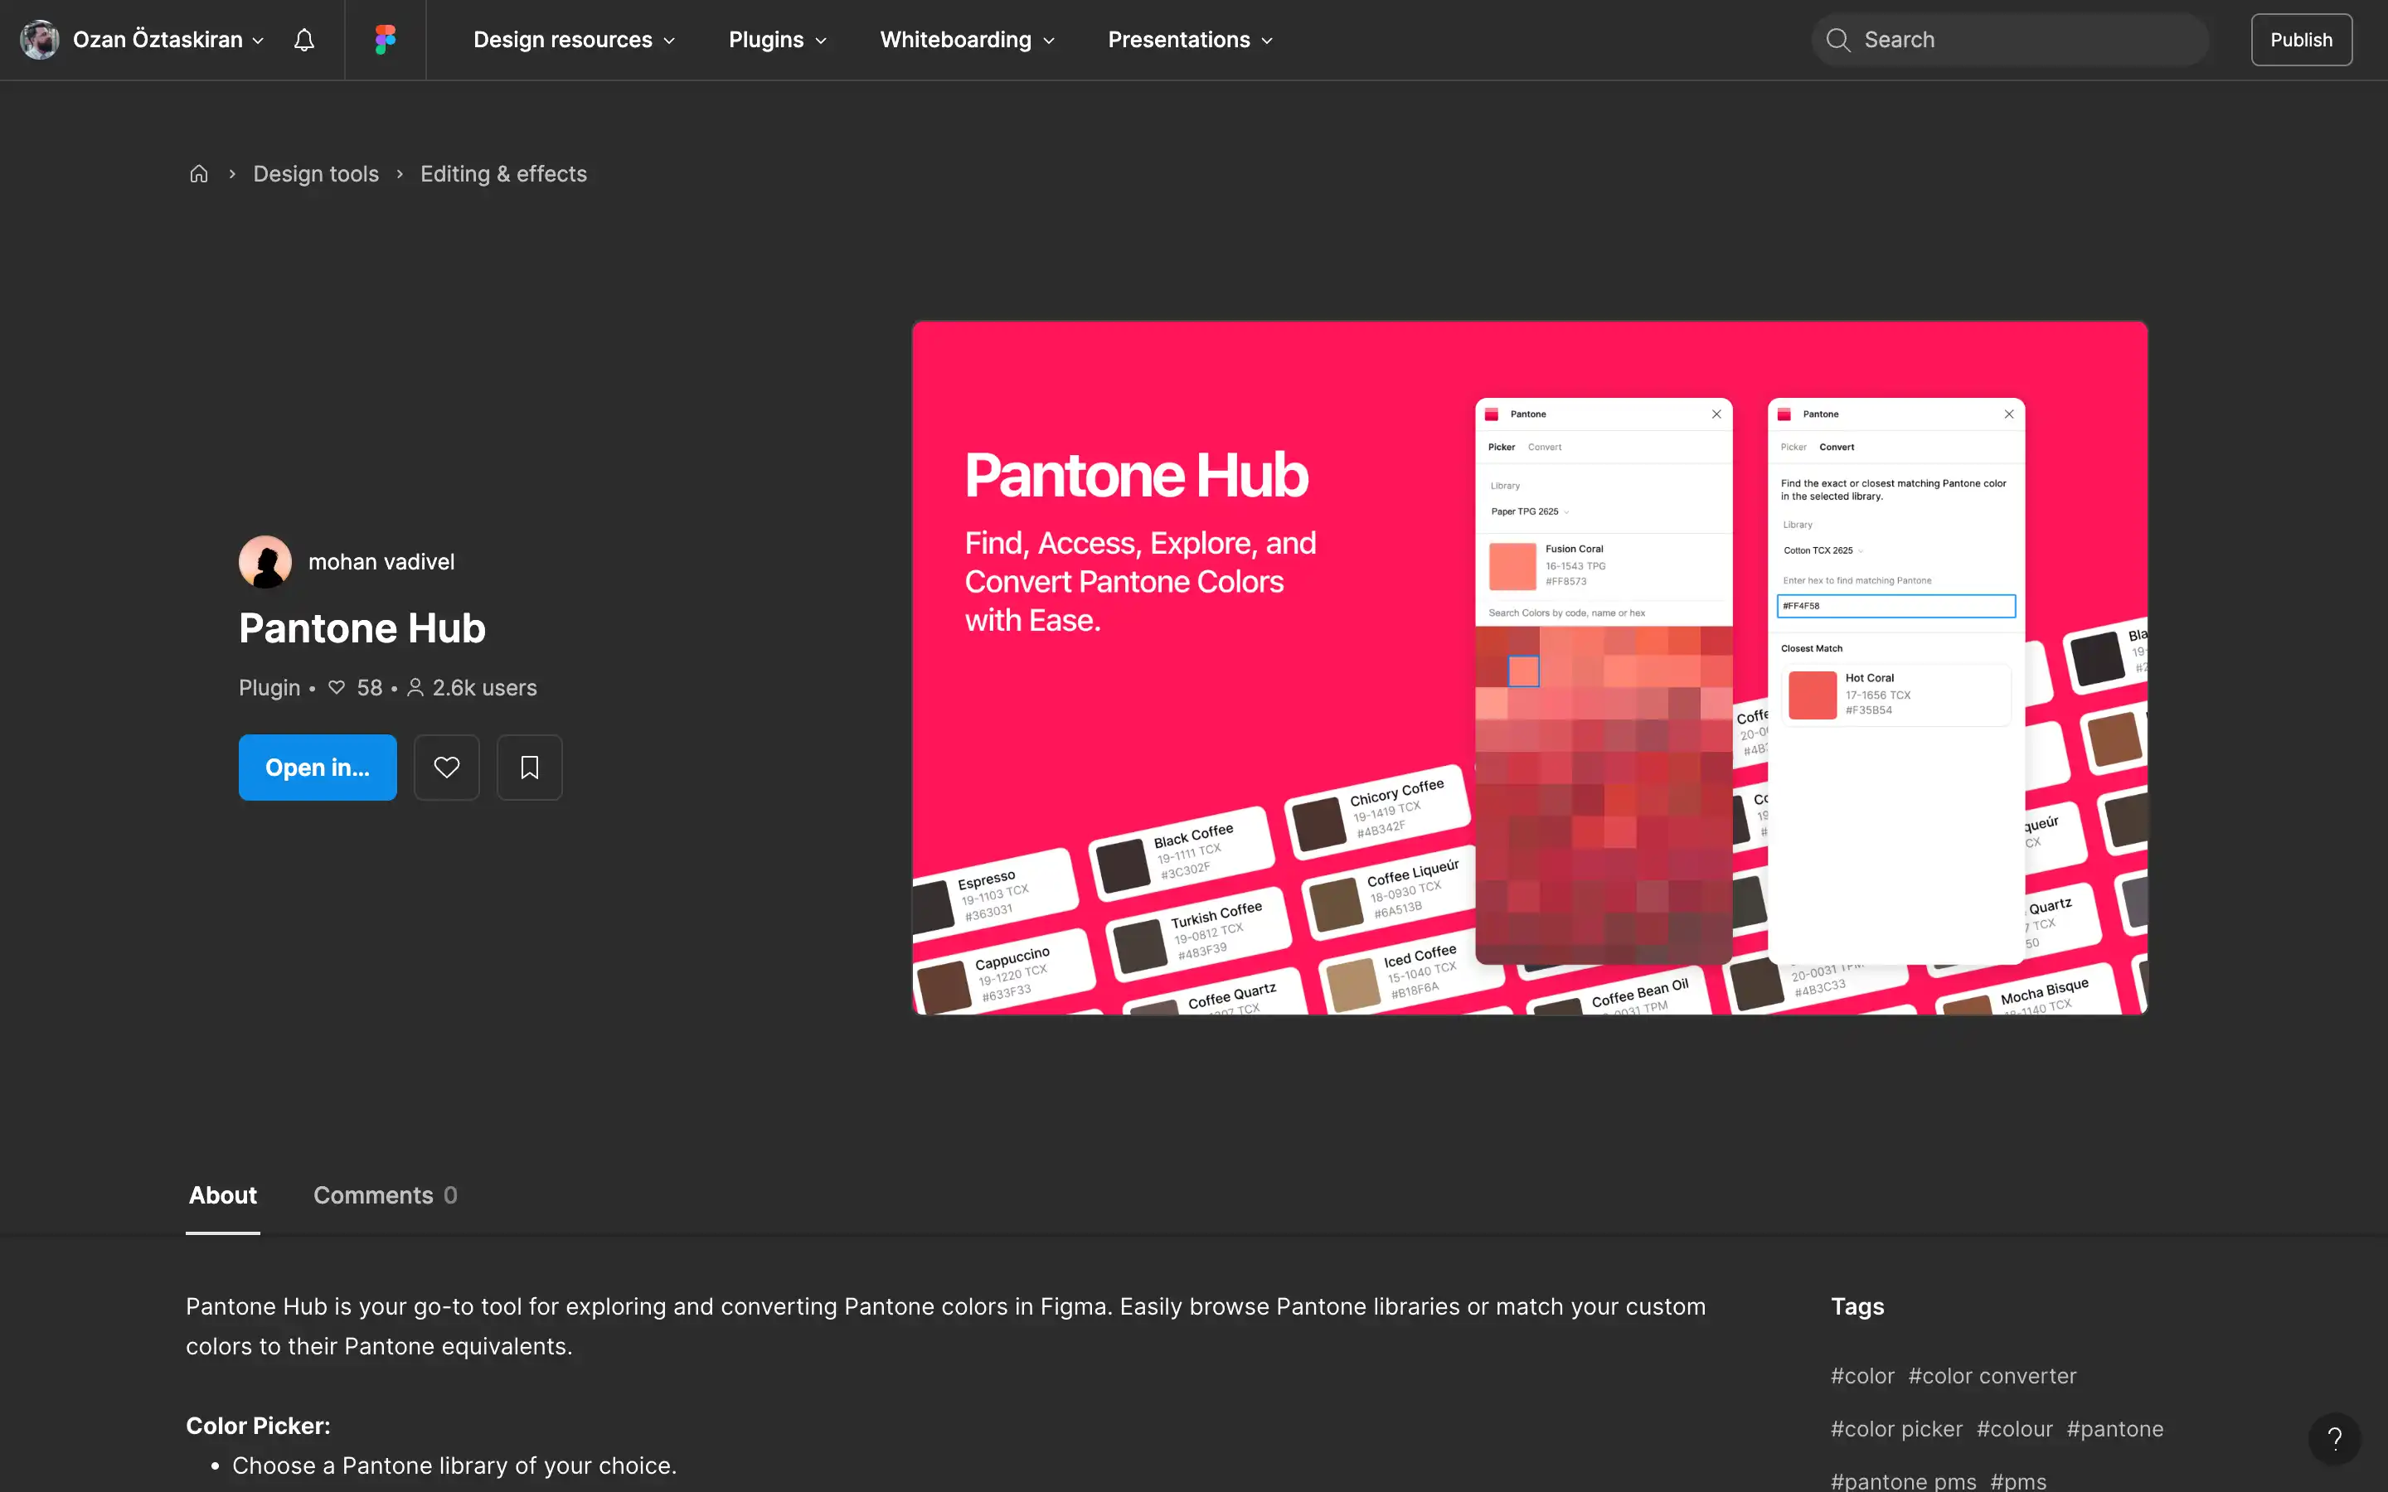Screen dimensions: 2388x1492
Task: Bookmark the Pantone Hub plugin
Action: pyautogui.click(x=529, y=767)
